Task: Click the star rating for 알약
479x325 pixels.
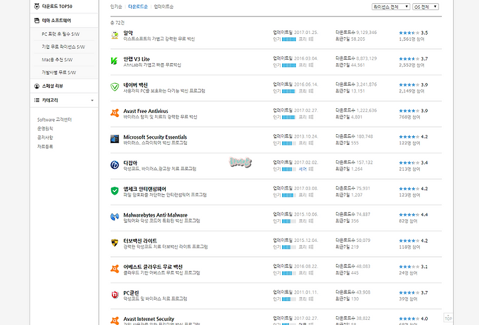Action: pos(409,33)
